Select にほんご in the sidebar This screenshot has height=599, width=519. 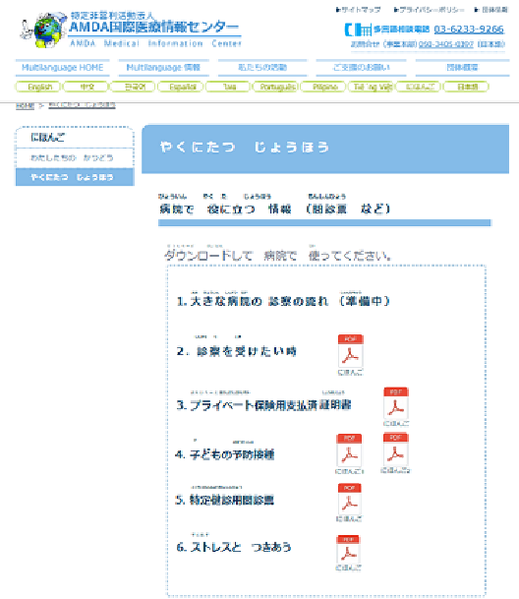pyautogui.click(x=75, y=137)
